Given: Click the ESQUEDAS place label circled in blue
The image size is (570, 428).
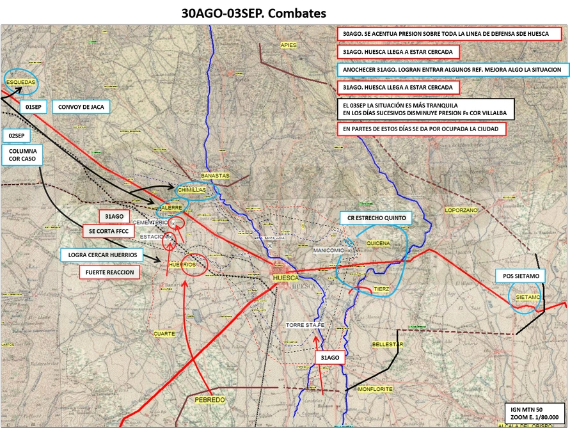Looking at the screenshot, I should pos(20,82).
